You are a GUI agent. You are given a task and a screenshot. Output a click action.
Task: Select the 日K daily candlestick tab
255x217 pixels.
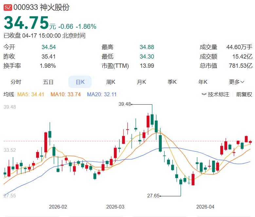tap(80, 82)
